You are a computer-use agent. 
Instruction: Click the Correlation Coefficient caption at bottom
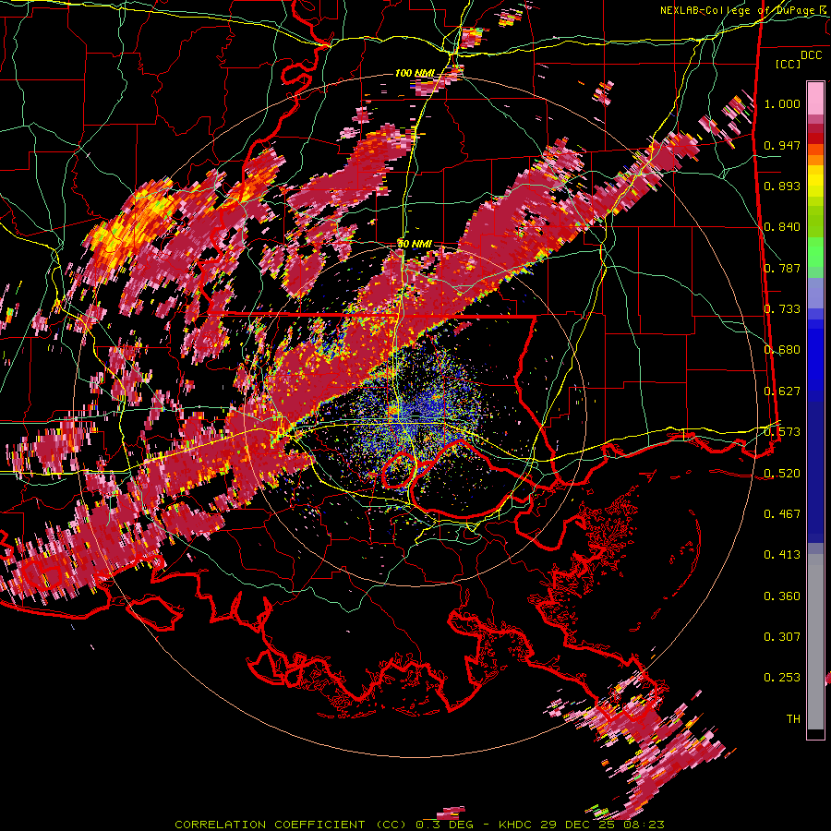[420, 825]
